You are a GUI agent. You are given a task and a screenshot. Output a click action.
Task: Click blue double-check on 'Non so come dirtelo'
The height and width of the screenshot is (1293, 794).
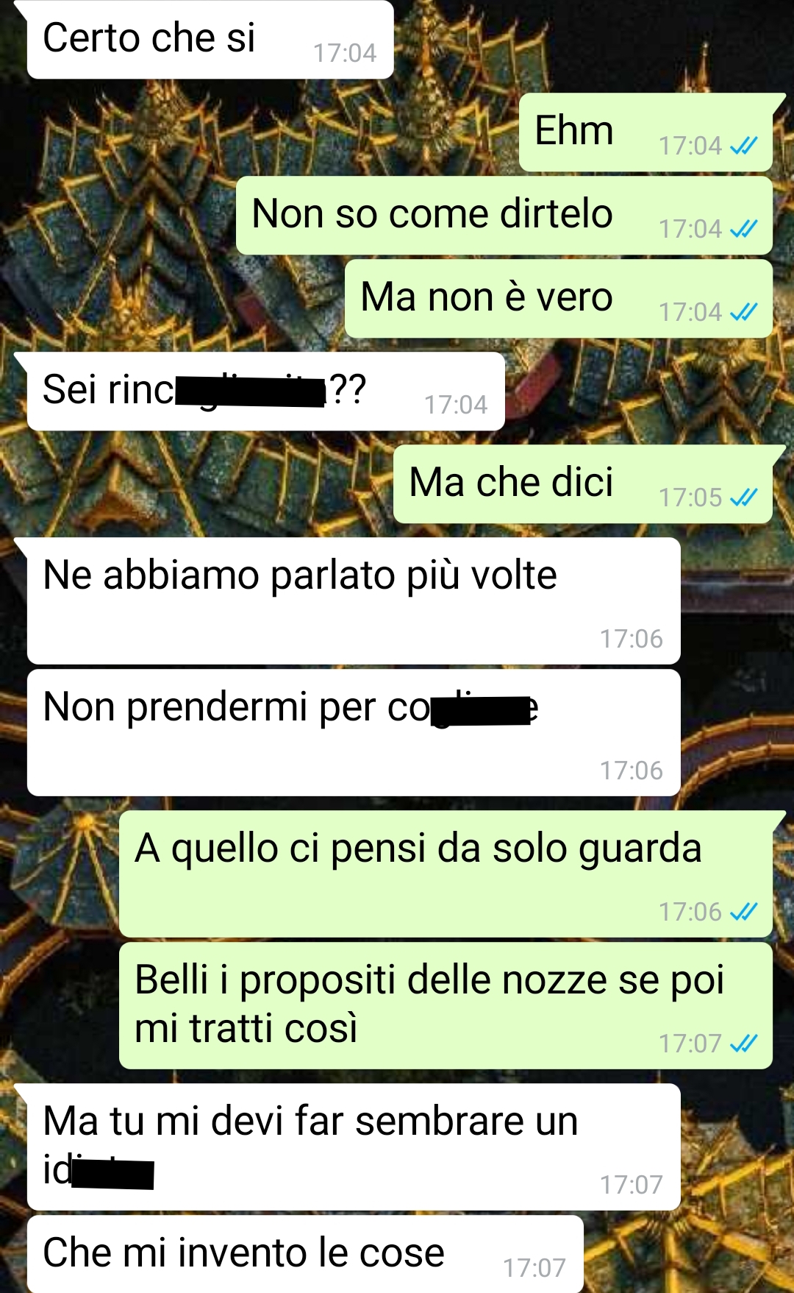743,229
